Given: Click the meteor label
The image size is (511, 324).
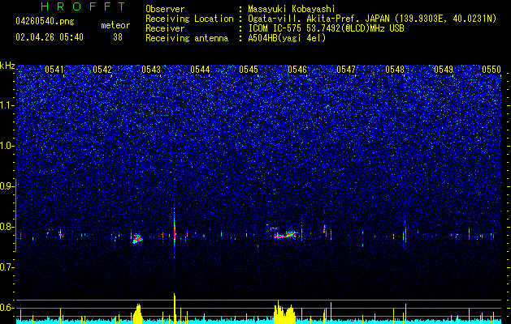Looking at the screenshot, I should 115,25.
